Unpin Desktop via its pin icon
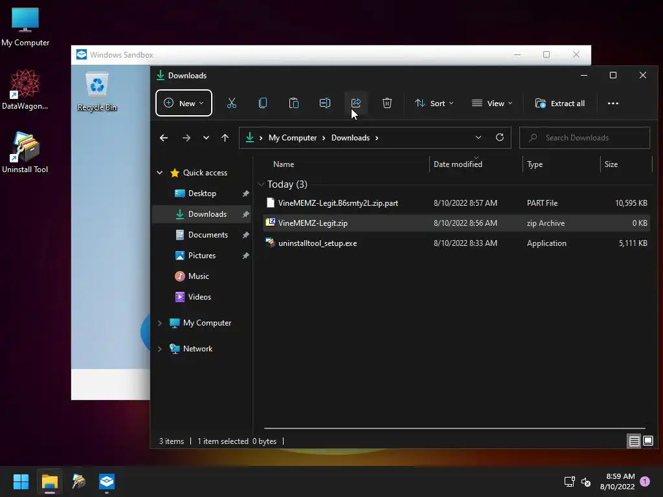 point(245,193)
